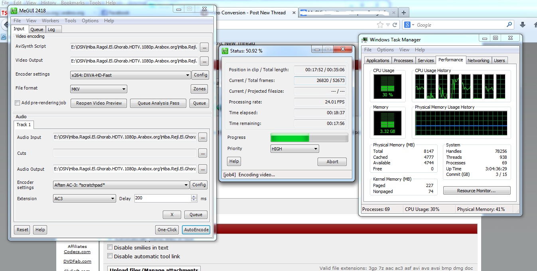Open MeGUI File menu
The width and height of the screenshot is (537, 271).
click(x=17, y=21)
